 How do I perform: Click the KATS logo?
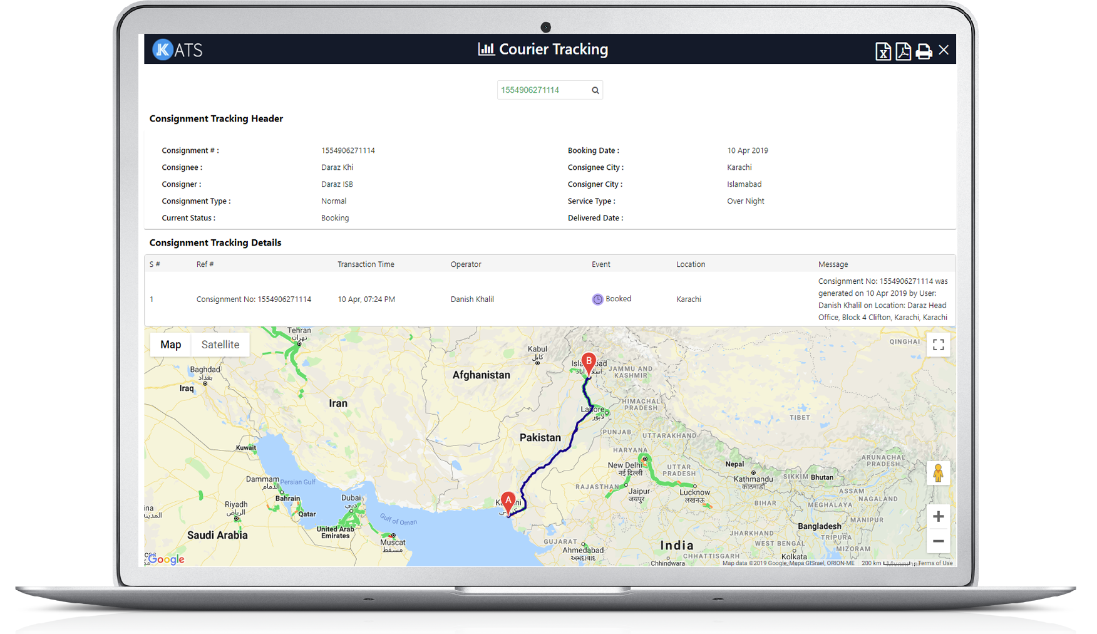click(x=178, y=49)
